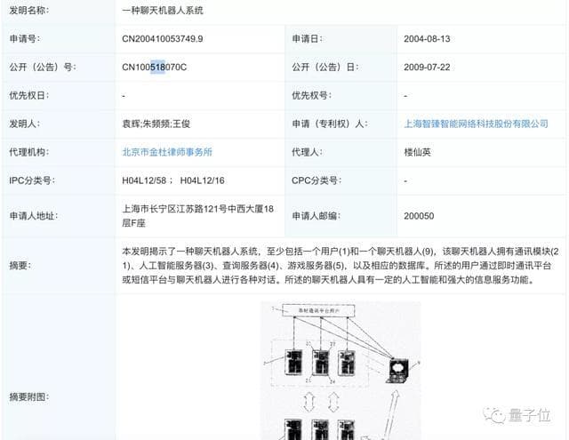Viewport: 569px width, 440px height.
Task: Click the 代理人 label
Action: tap(307, 152)
